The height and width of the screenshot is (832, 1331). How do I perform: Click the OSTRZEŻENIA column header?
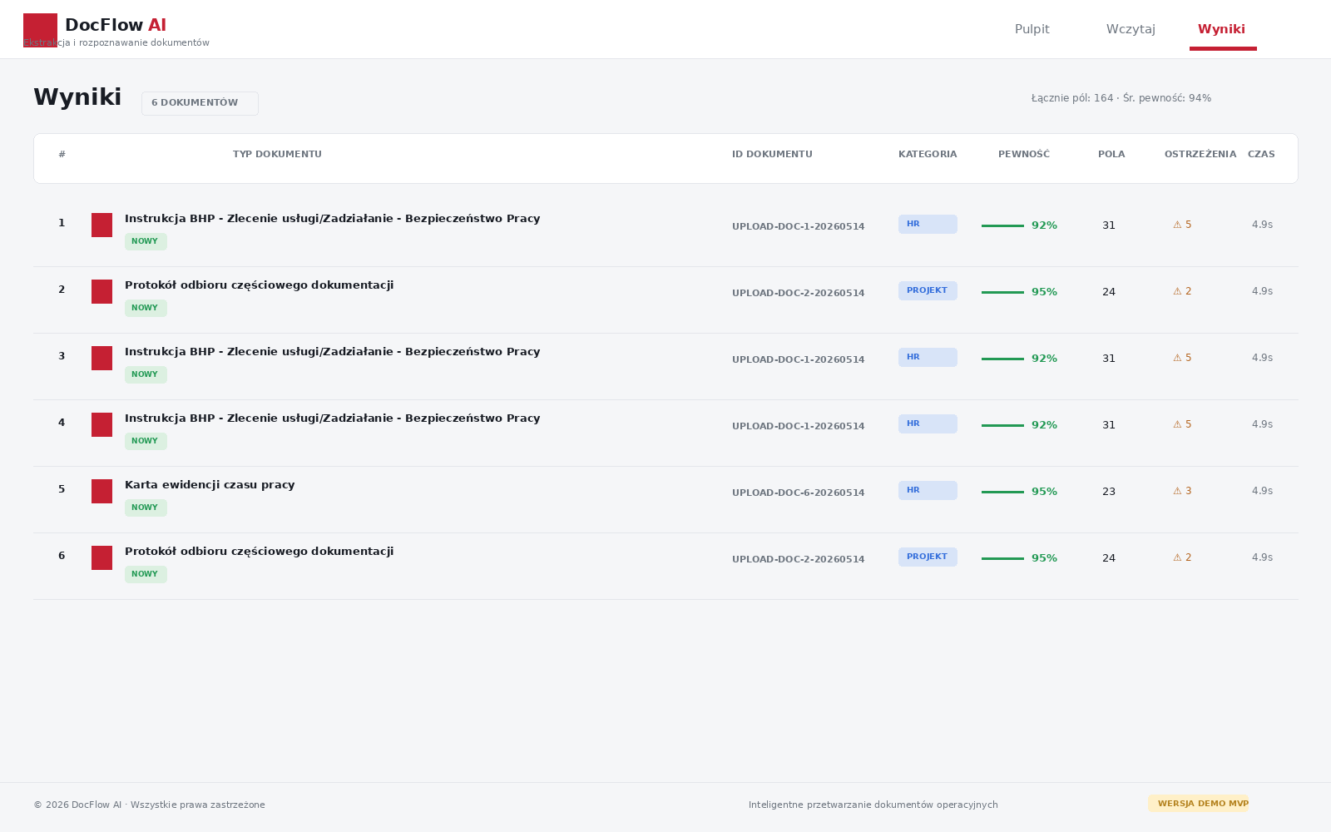[x=1200, y=154]
